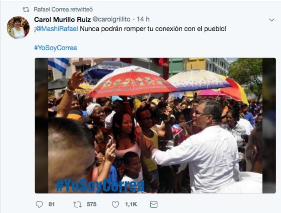The height and width of the screenshot is (213, 281).
Task: View the 1,1K likes count
Action: 131,205
